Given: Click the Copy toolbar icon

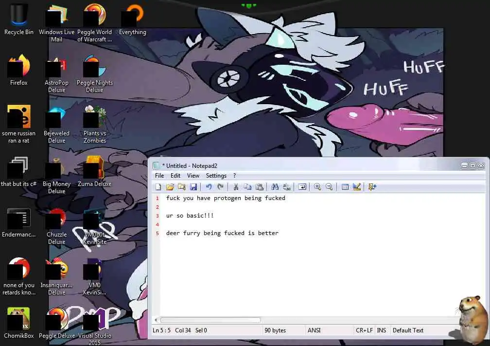Looking at the screenshot, I should pyautogui.click(x=247, y=187).
